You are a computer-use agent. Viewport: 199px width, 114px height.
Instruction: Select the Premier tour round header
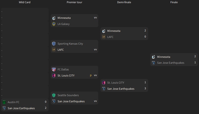tap(74, 2)
